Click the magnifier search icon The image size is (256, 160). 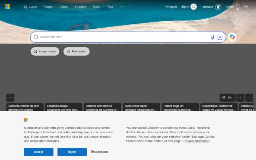pos(36,37)
